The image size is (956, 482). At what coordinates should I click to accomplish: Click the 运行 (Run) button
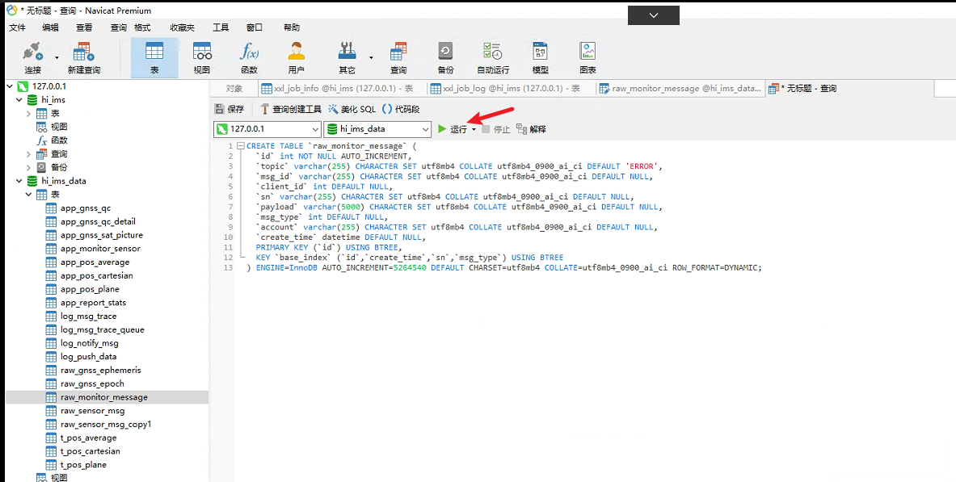453,129
